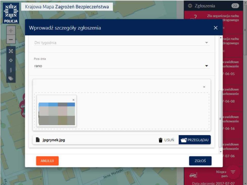Viewport: 247px width, 185px height.
Task: Collapse the Zgłoszenia panel
Action: pyautogui.click(x=190, y=6)
